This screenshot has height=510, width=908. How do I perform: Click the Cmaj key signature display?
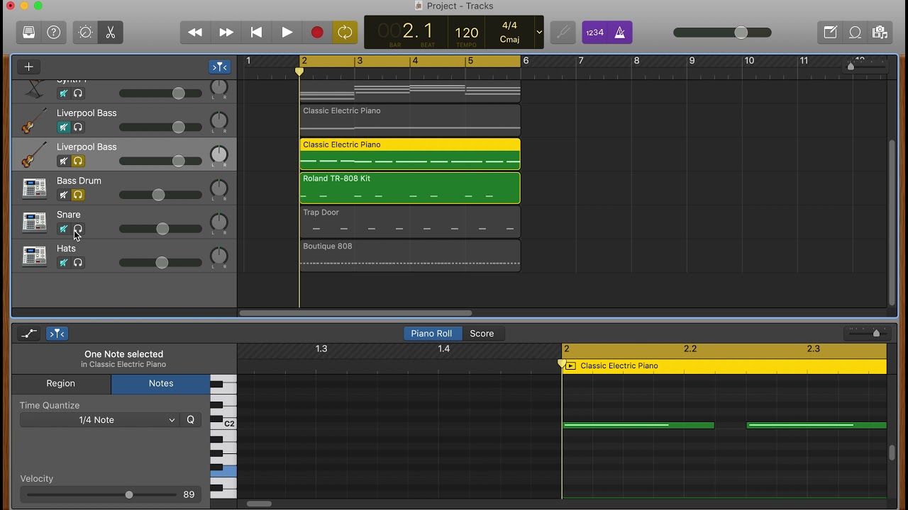[509, 40]
